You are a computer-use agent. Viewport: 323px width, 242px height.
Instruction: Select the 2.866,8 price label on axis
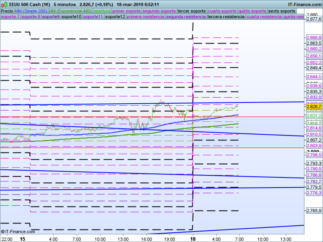tap(314, 38)
